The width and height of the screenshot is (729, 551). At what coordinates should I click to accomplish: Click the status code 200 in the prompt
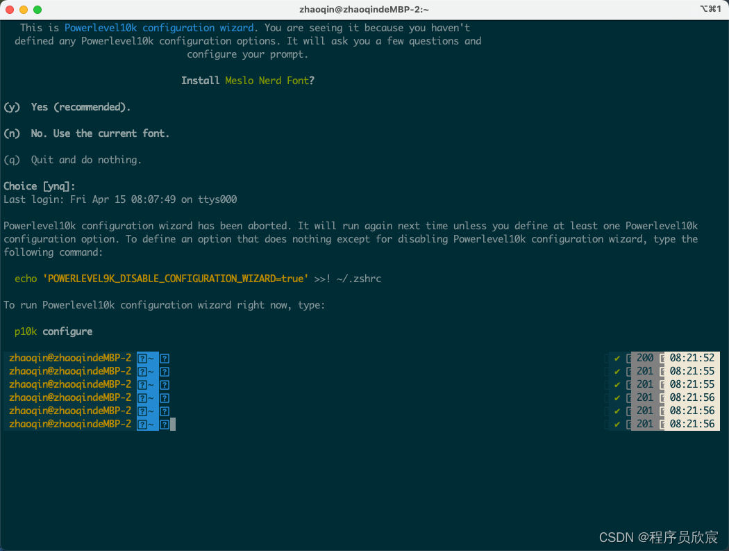645,358
